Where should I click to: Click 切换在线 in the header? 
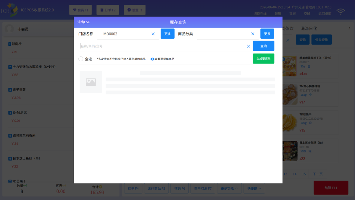[x=260, y=14]
